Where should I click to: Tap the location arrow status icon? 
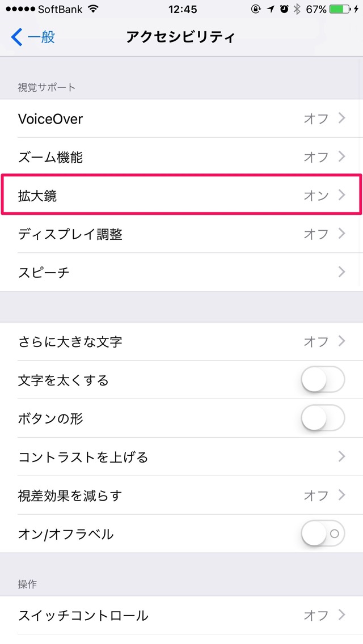[x=270, y=9]
